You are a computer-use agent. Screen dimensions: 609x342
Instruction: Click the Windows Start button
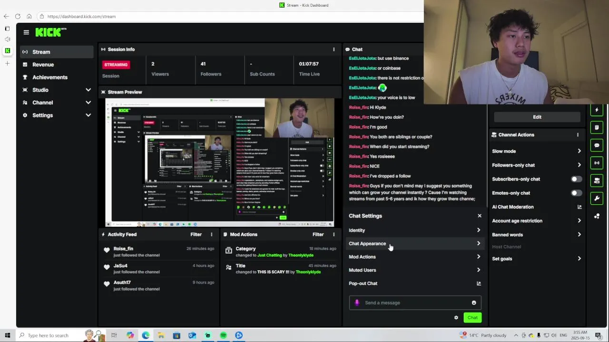point(8,335)
